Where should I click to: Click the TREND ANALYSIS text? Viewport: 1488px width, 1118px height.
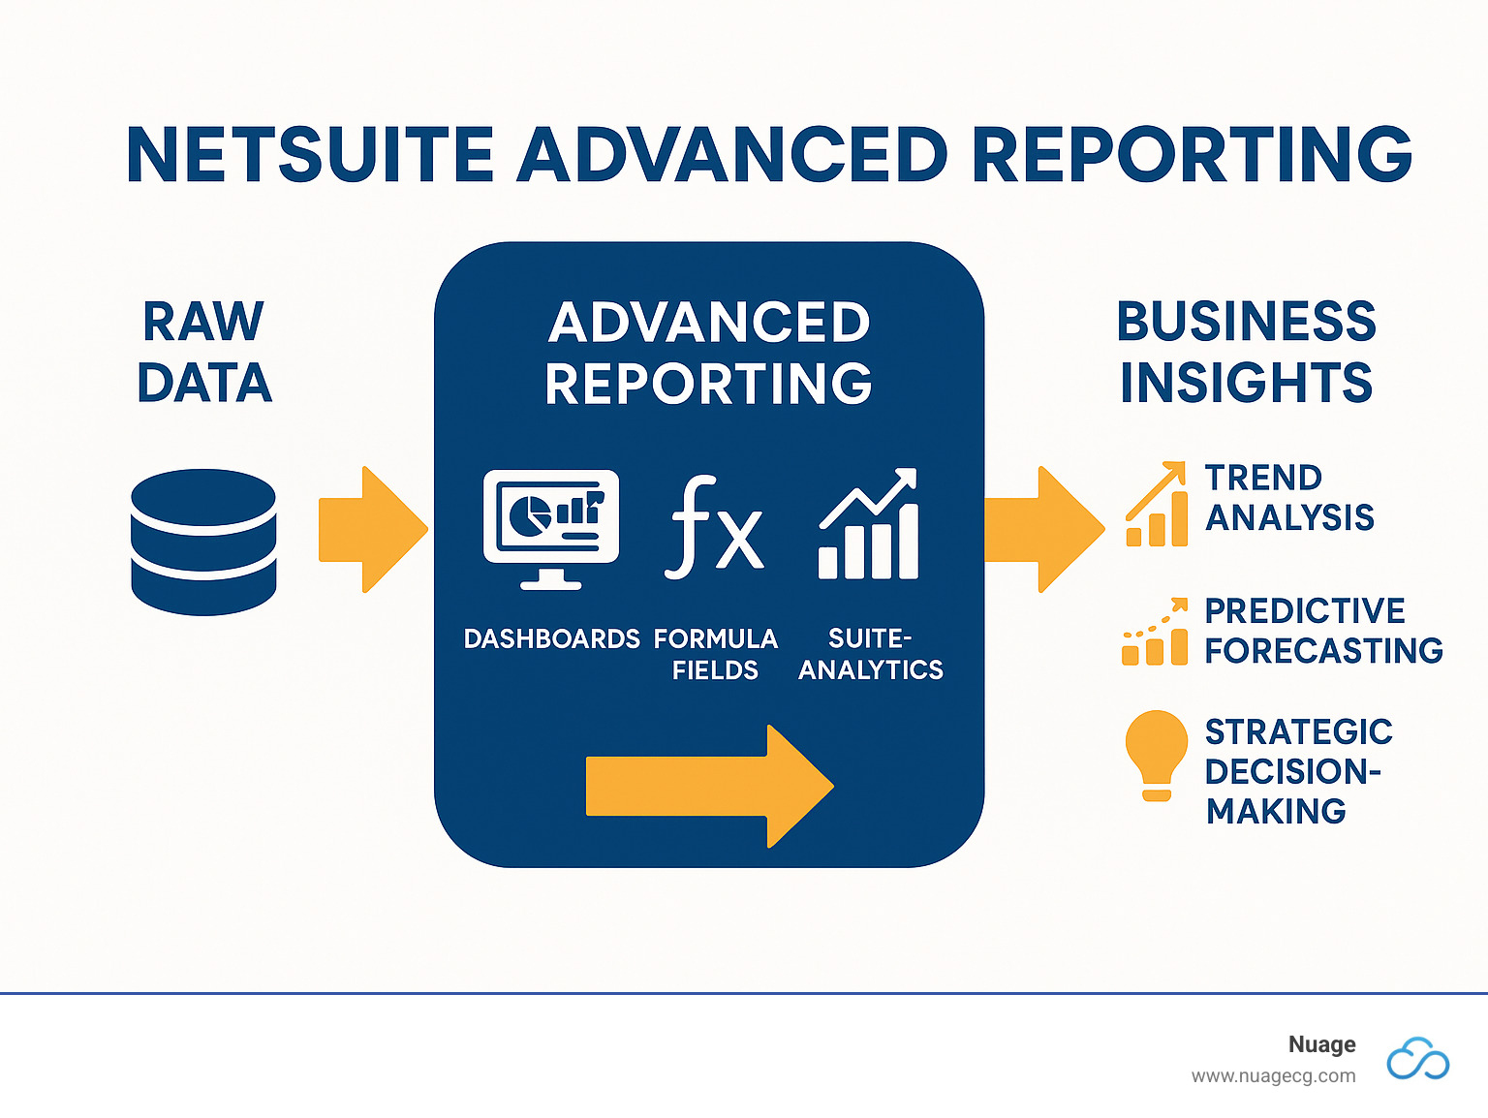click(x=1289, y=498)
